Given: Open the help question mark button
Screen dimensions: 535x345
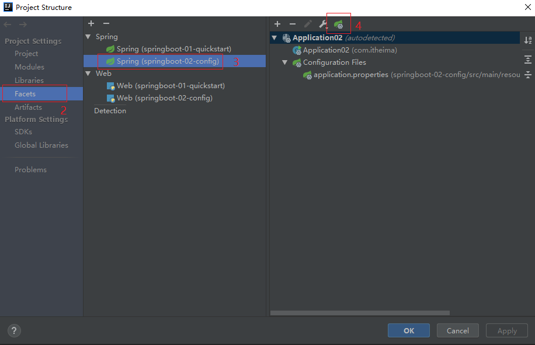Looking at the screenshot, I should click(x=14, y=330).
